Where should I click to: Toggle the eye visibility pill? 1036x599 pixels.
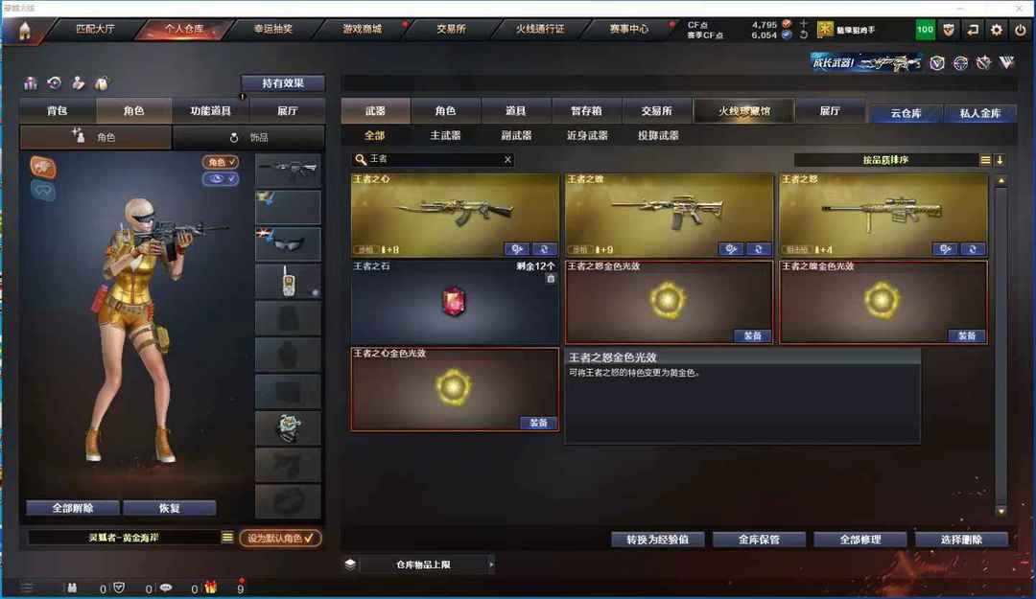(220, 179)
